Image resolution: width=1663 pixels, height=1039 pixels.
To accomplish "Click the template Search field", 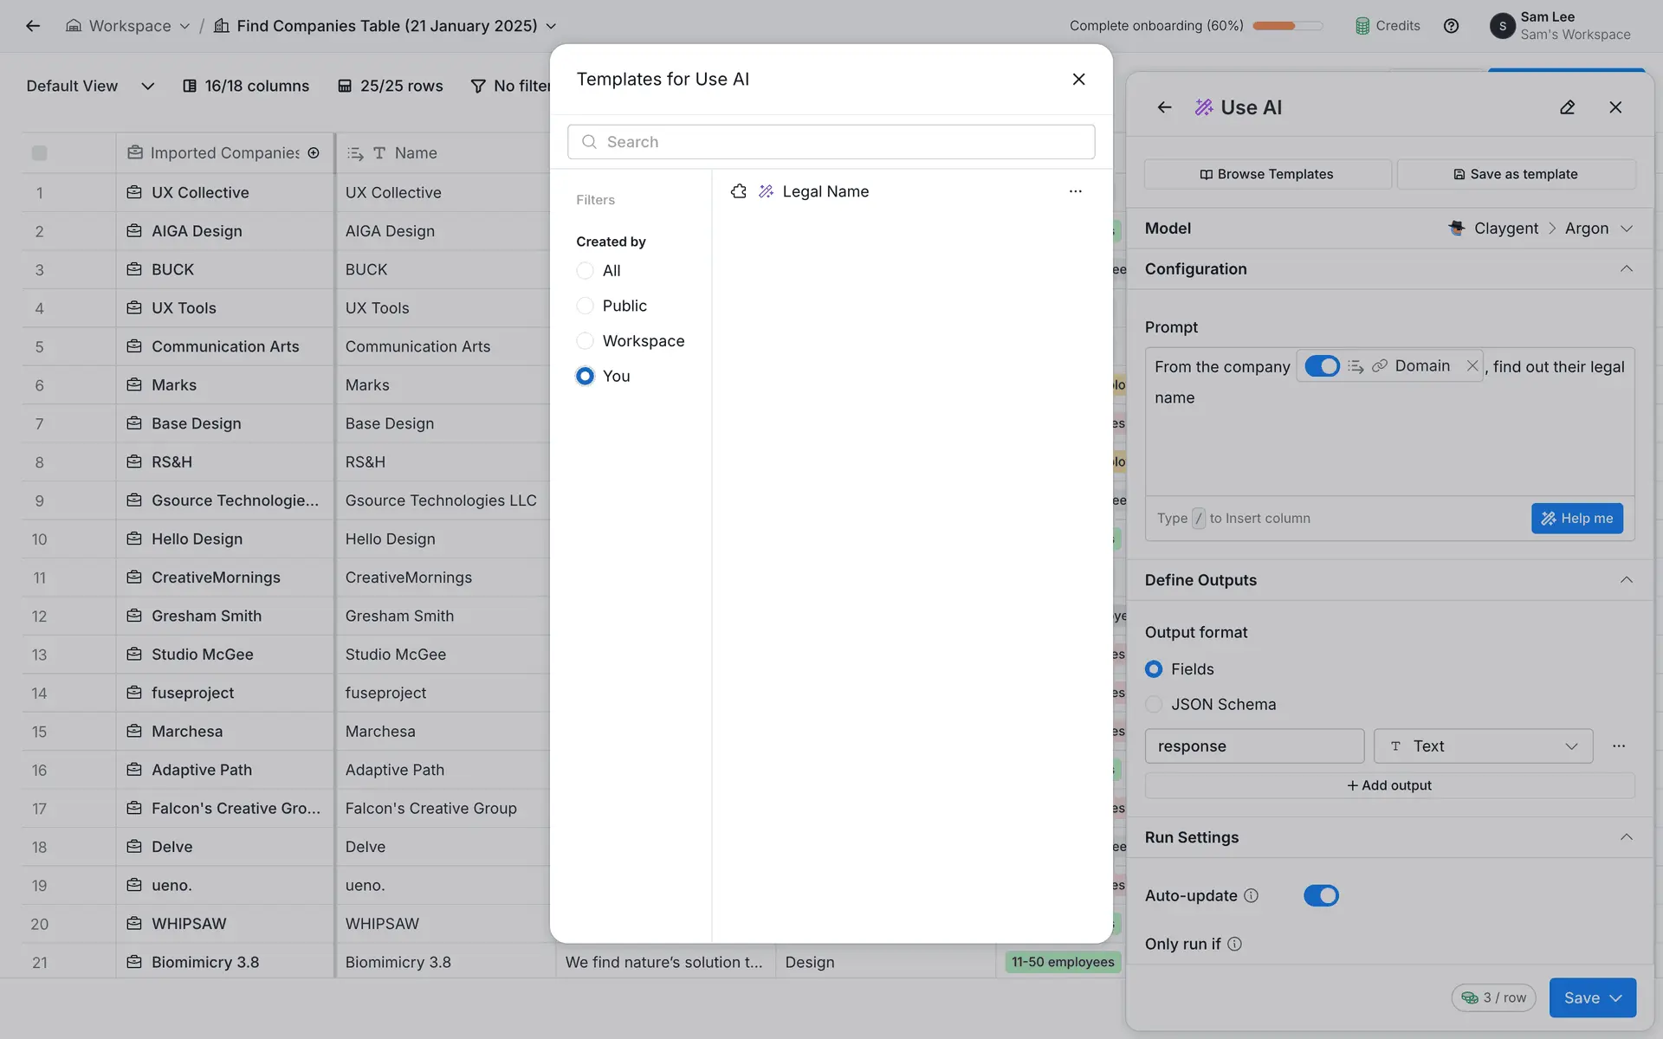I will point(831,142).
